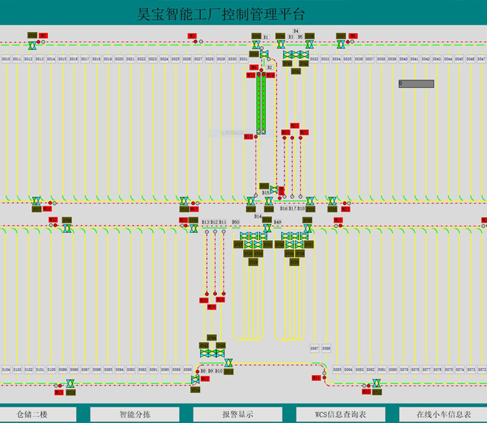This screenshot has height=423, width=487.
Task: Click the switch valve left of B13
Action: [x=194, y=229]
